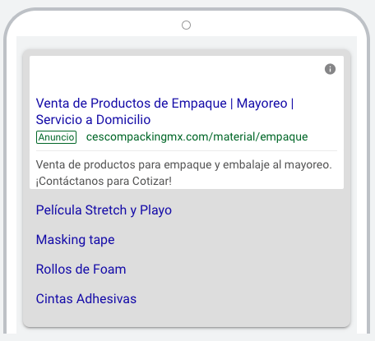Visit cescompackingmx.com/material/empaque display URL
The image size is (375, 341).
pyautogui.click(x=197, y=136)
